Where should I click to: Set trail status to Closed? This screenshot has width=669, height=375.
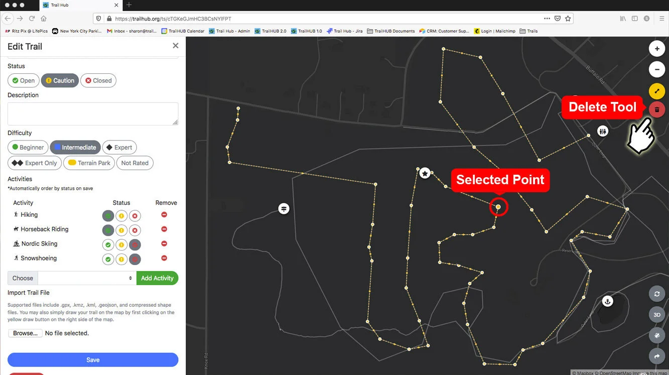click(x=98, y=80)
